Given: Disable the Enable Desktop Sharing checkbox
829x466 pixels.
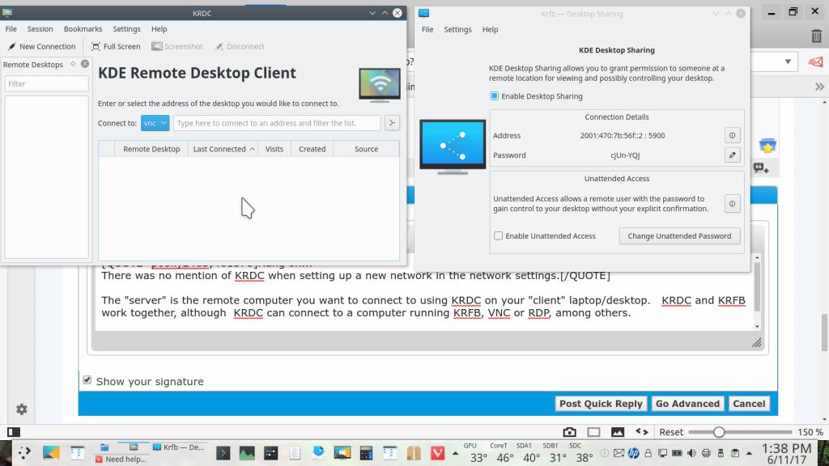Looking at the screenshot, I should [x=495, y=96].
